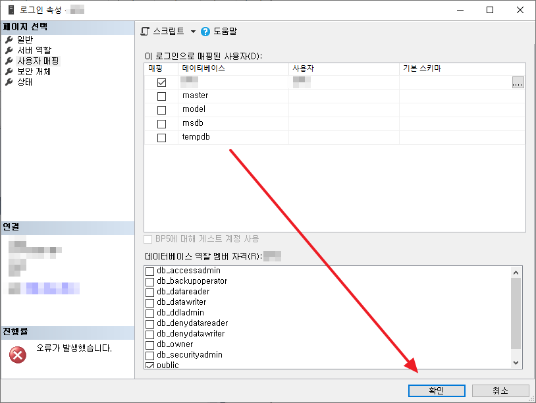This screenshot has height=403, width=536.
Task: Tick the db_datareader role checkbox
Action: pyautogui.click(x=150, y=292)
